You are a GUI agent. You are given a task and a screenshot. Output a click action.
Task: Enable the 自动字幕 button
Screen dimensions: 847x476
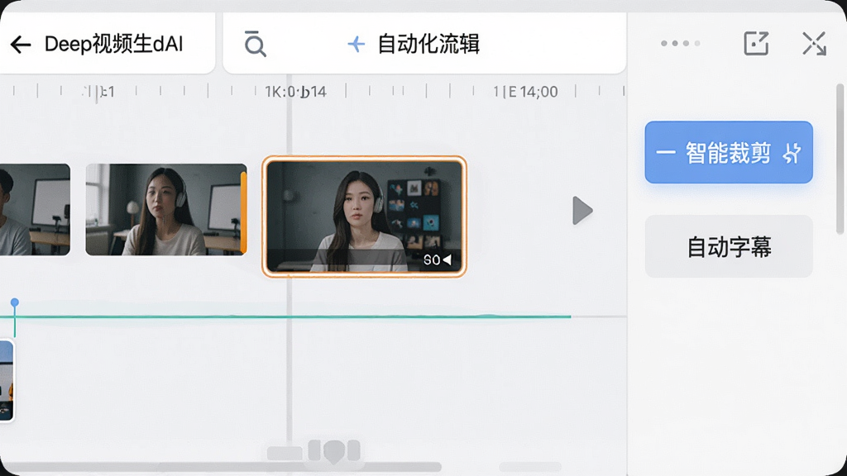[729, 246]
